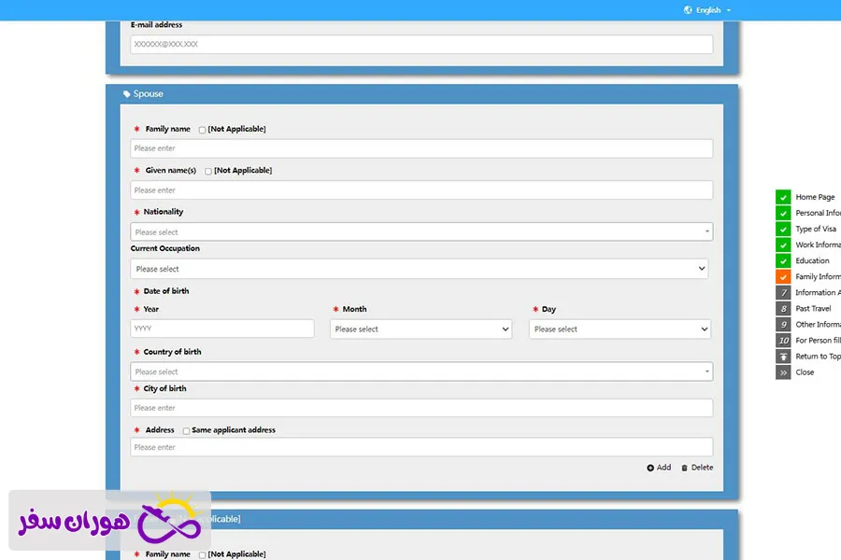This screenshot has width=841, height=560.
Task: Click the globe icon beside English
Action: [688, 10]
